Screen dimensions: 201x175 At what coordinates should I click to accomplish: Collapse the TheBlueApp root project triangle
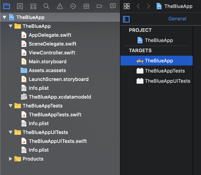(4, 17)
